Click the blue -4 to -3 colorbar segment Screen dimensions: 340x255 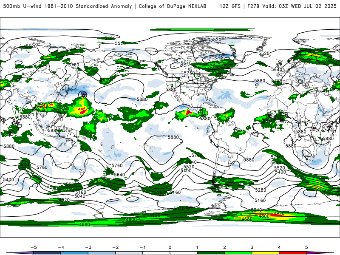pyautogui.click(x=74, y=253)
